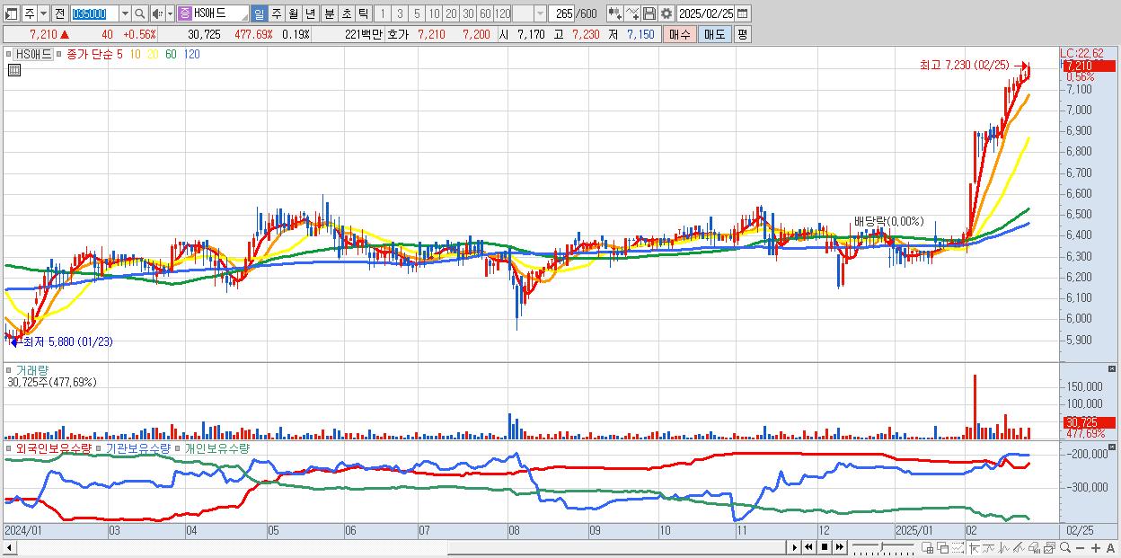Click the minus zoom-out icon
This screenshot has width=1121, height=558.
click(1080, 548)
